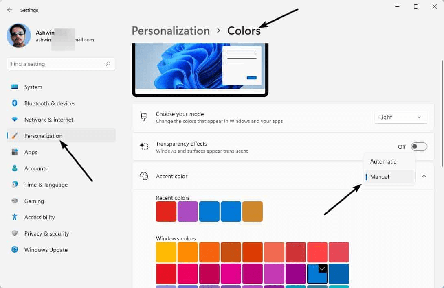This screenshot has height=288, width=444.
Task: Select the yellow Windows color swatch
Action: pyautogui.click(x=166, y=252)
